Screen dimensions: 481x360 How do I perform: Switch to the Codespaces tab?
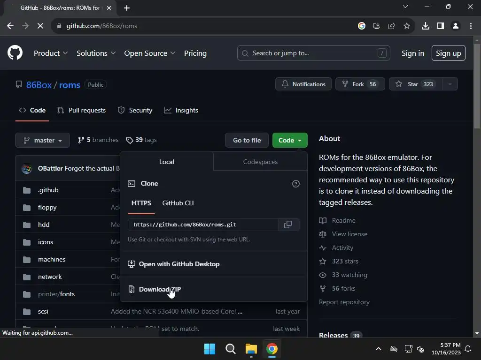(x=260, y=162)
